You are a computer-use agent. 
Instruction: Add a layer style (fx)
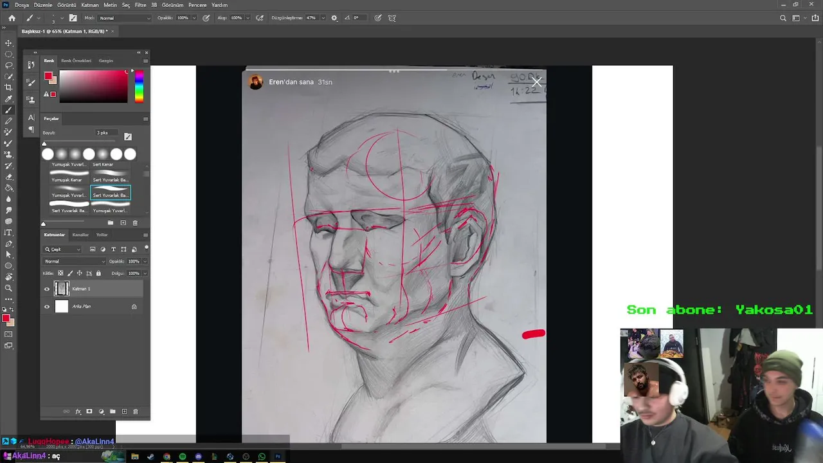[x=78, y=412]
